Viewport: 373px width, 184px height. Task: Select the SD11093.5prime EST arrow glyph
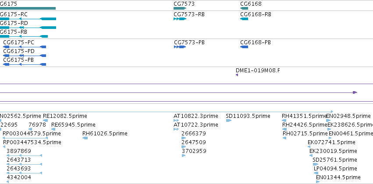point(229,120)
